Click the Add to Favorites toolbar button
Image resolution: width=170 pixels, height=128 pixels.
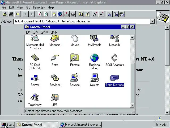[x=87, y=14]
